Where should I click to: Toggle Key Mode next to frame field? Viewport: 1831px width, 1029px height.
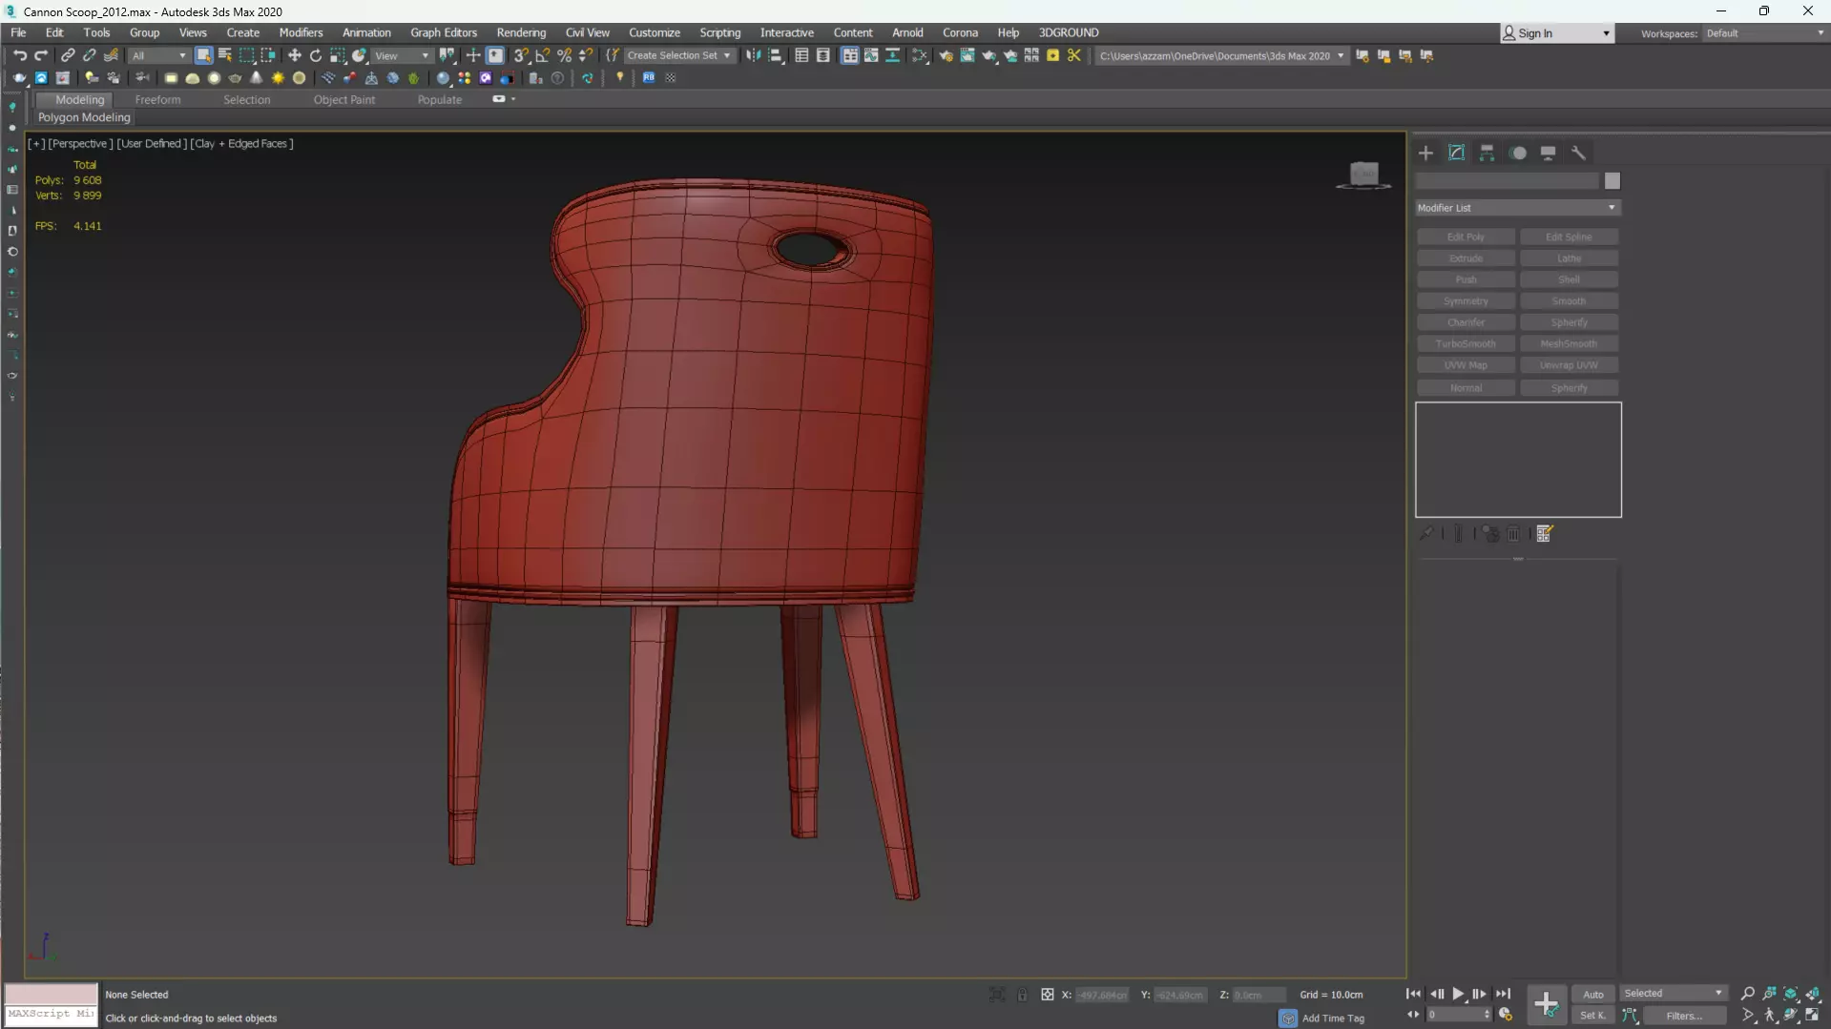(x=1413, y=1016)
